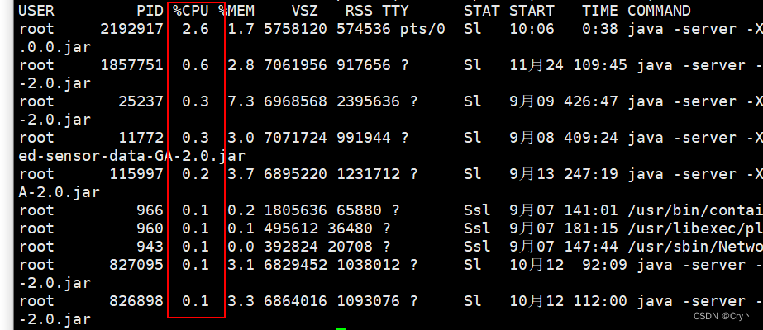Image resolution: width=763 pixels, height=330 pixels.
Task: Click the /usr/bin/contai command text
Action: [695, 210]
